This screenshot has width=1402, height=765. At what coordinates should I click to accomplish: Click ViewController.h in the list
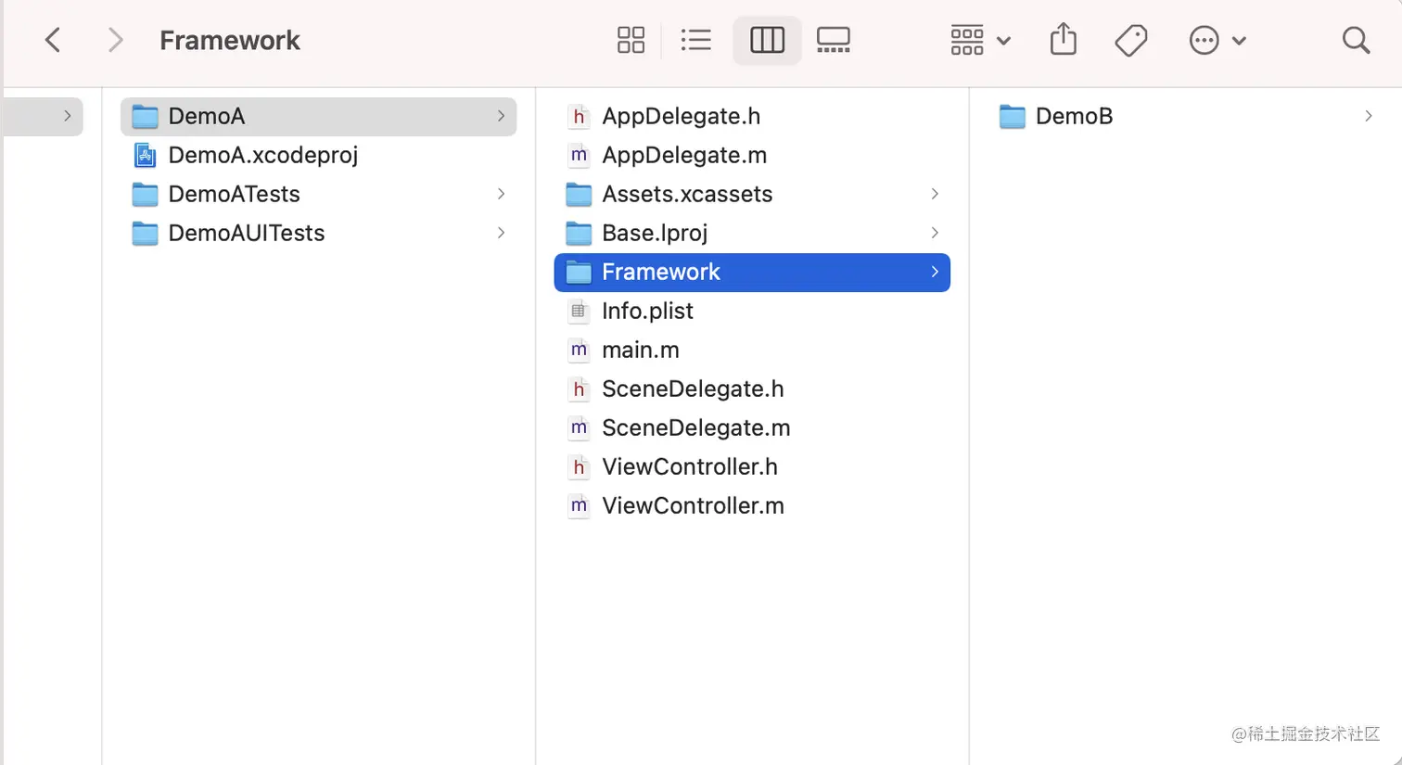coord(692,466)
